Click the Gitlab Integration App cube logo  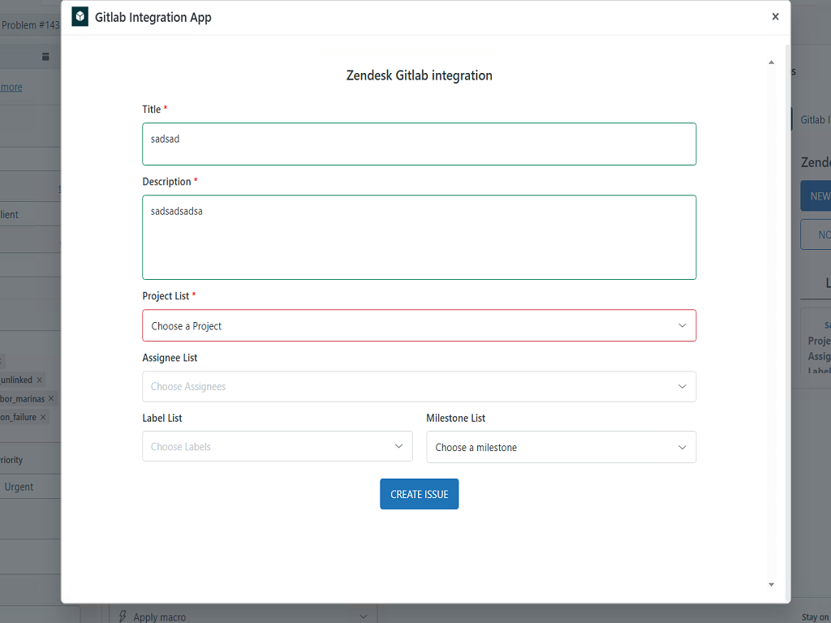[80, 16]
